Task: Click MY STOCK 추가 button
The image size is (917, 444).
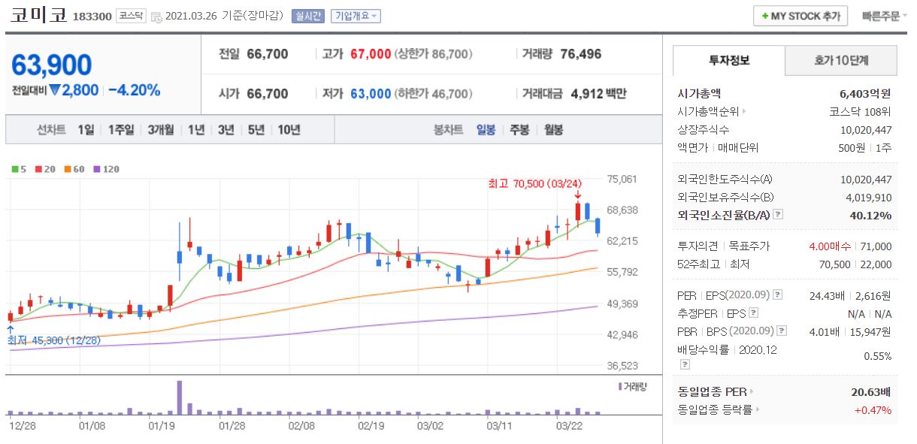Action: pos(800,16)
